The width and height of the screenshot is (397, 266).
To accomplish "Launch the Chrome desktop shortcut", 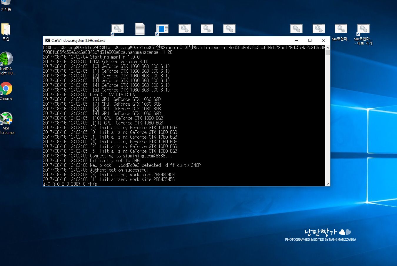I will (6, 91).
